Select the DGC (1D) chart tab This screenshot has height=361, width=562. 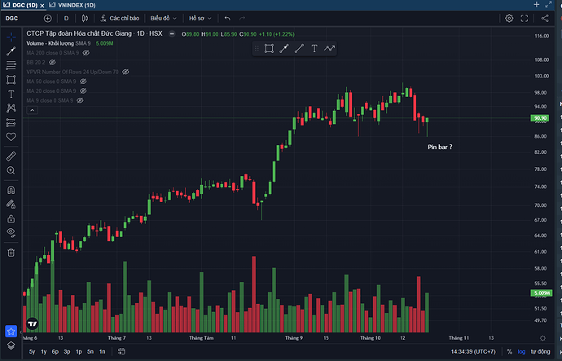click(22, 5)
